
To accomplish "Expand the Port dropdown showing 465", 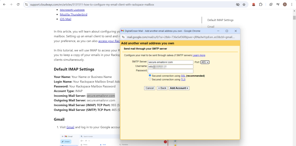I will (x=205, y=62).
